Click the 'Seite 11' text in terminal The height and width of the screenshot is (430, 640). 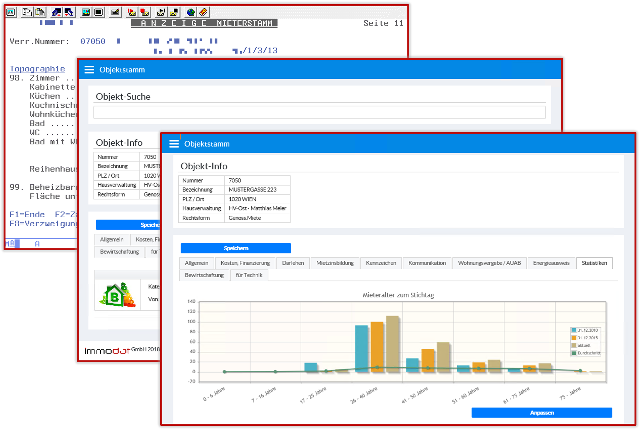pos(383,23)
